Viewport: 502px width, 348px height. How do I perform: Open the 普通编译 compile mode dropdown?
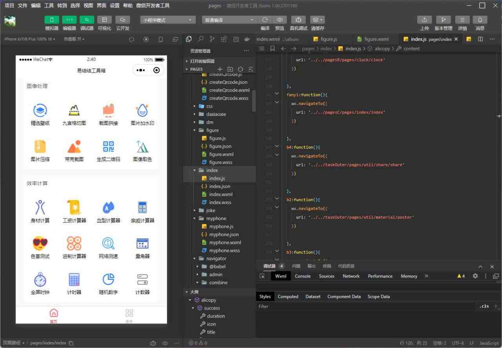(x=229, y=20)
